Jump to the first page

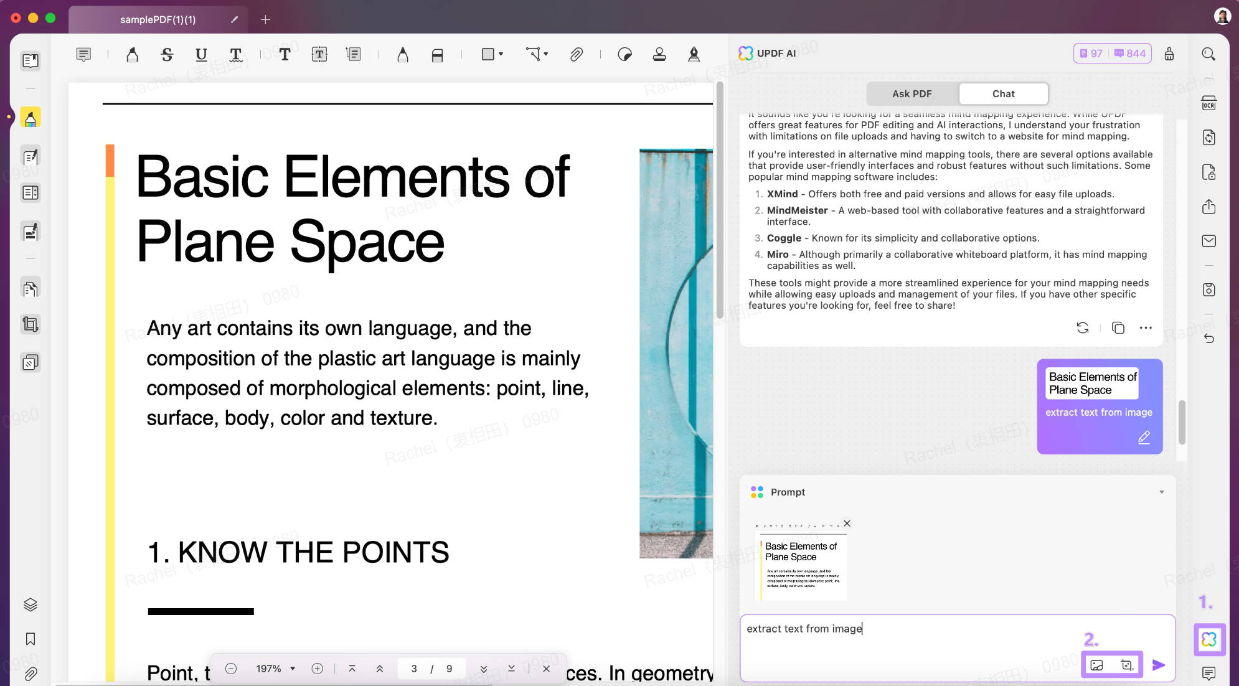tap(352, 669)
